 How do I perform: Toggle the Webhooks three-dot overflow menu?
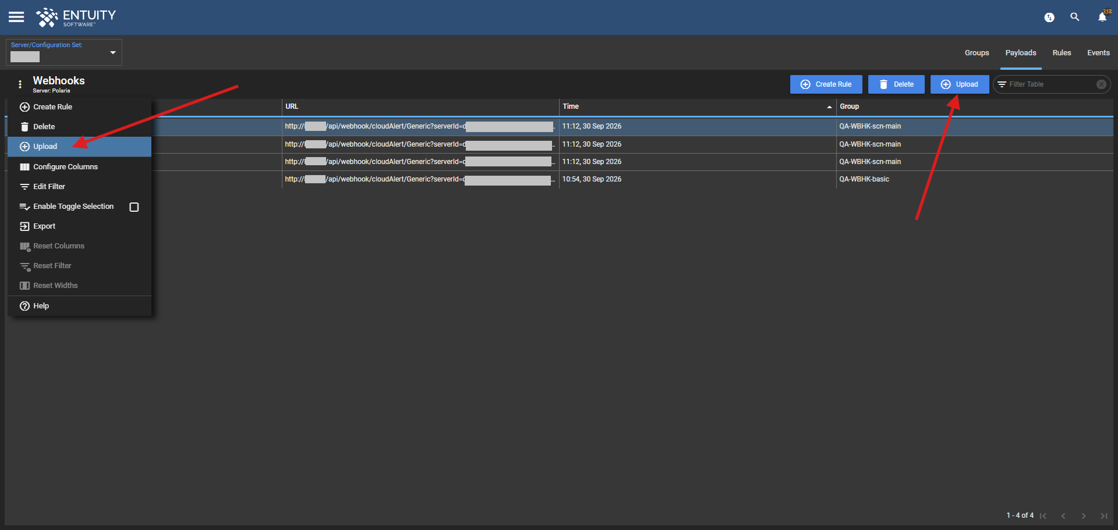20,84
